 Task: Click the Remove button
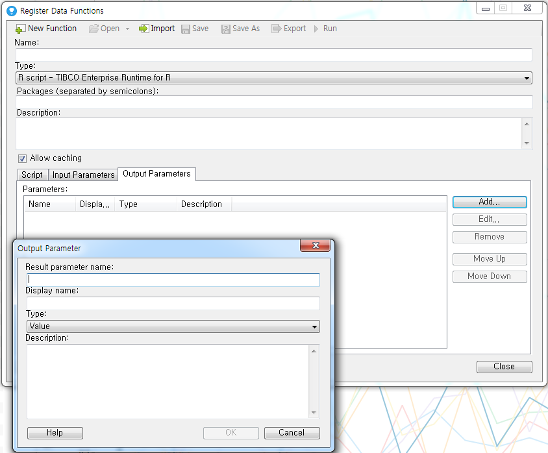click(x=489, y=237)
